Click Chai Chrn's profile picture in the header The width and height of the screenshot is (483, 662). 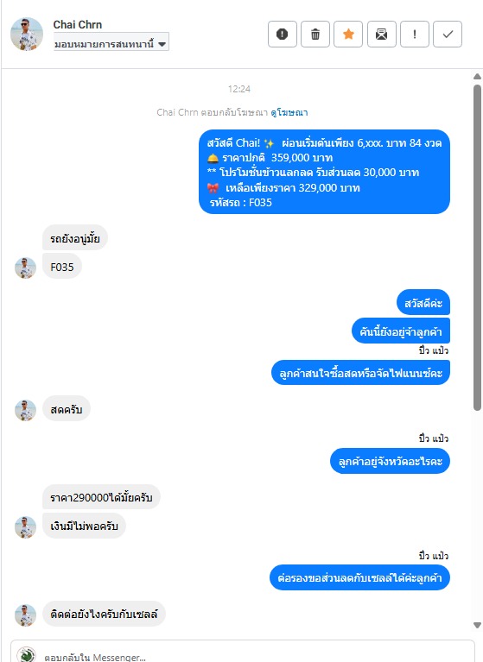point(27,35)
